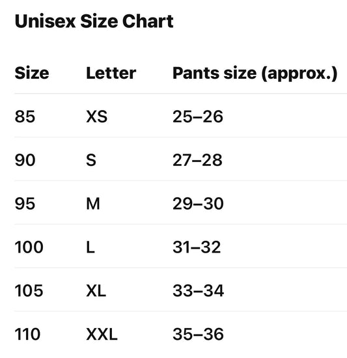
Task: Select the Letter column header
Action: [111, 74]
